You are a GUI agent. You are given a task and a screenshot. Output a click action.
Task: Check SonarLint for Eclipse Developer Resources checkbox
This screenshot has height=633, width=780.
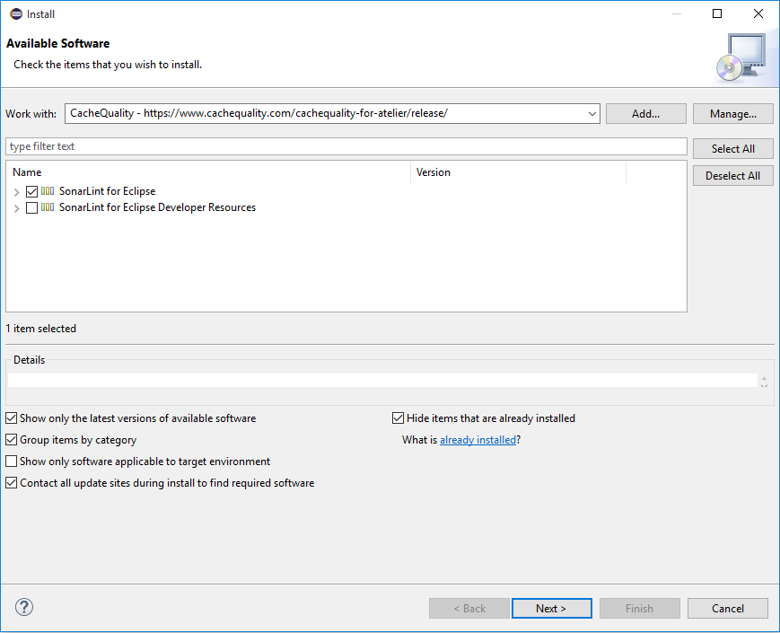coord(31,207)
